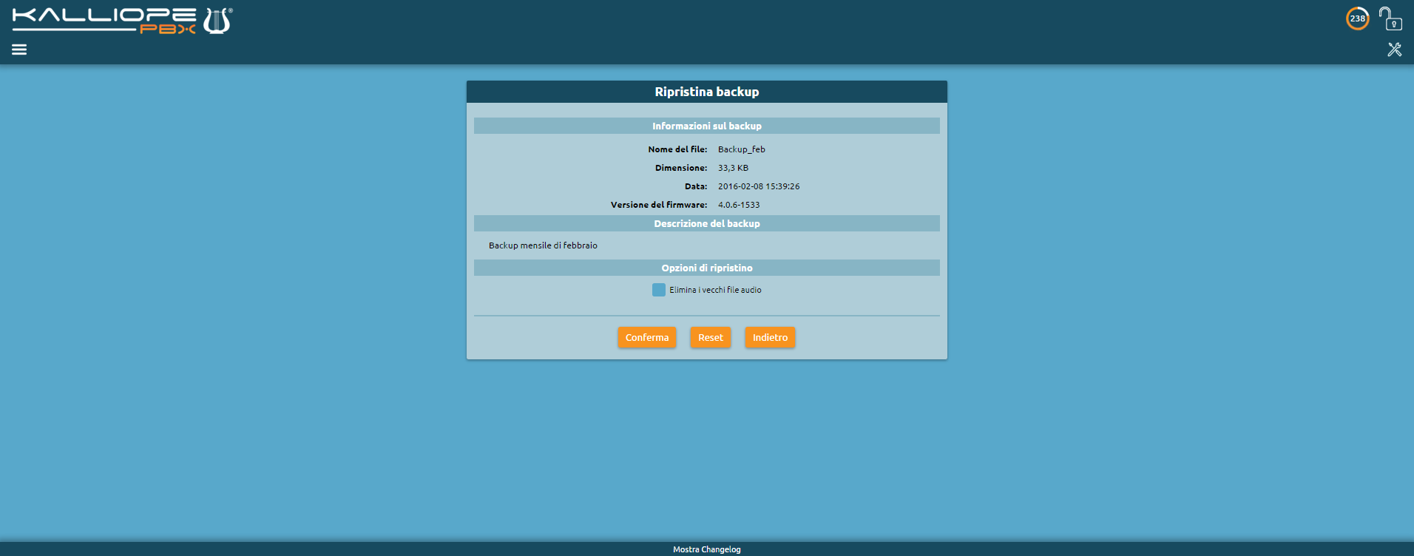Image resolution: width=1414 pixels, height=556 pixels.
Task: Click the lyre emblem in logo
Action: click(217, 21)
